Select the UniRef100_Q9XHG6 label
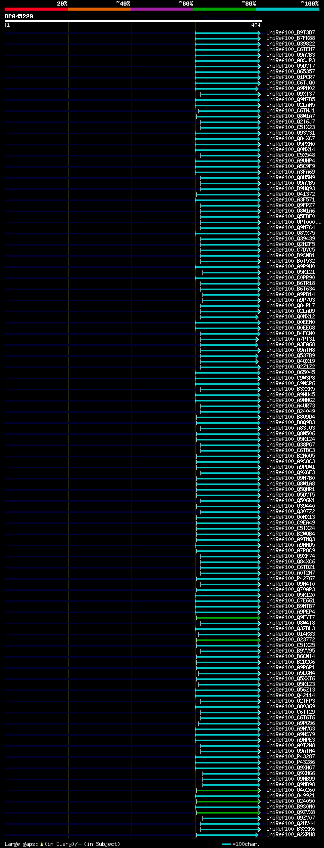The height and width of the screenshot is (848, 324). pyautogui.click(x=291, y=773)
